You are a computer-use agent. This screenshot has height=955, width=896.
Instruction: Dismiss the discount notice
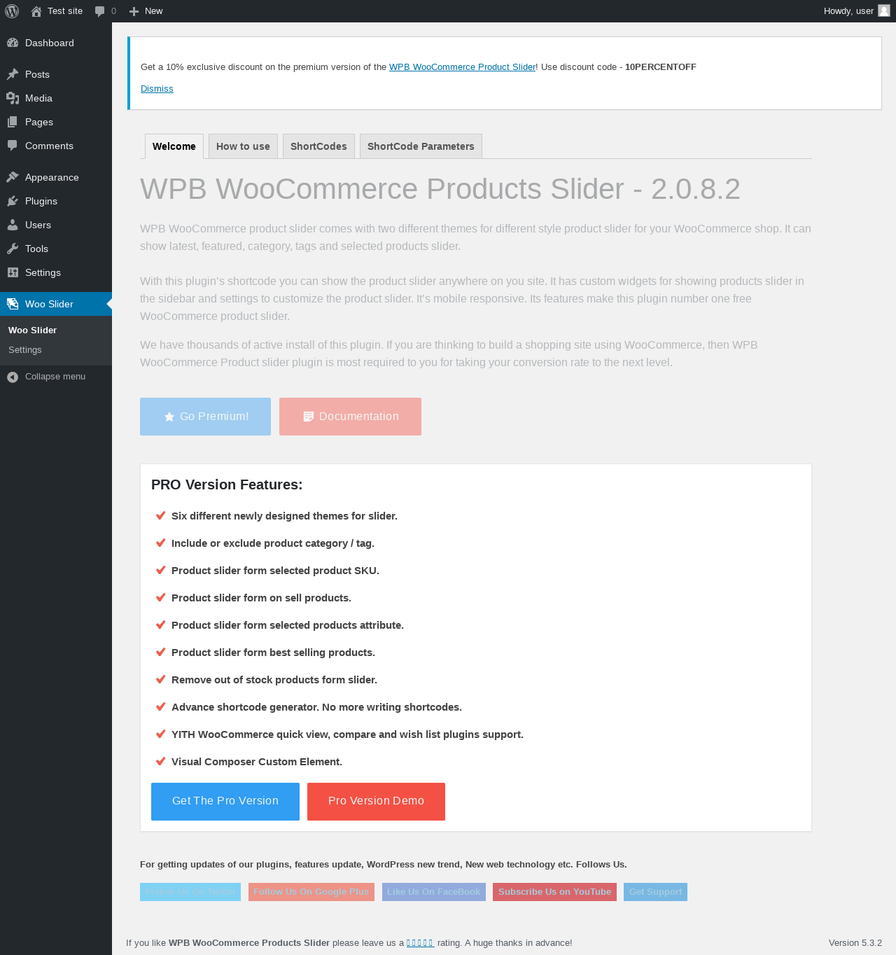coord(157,89)
